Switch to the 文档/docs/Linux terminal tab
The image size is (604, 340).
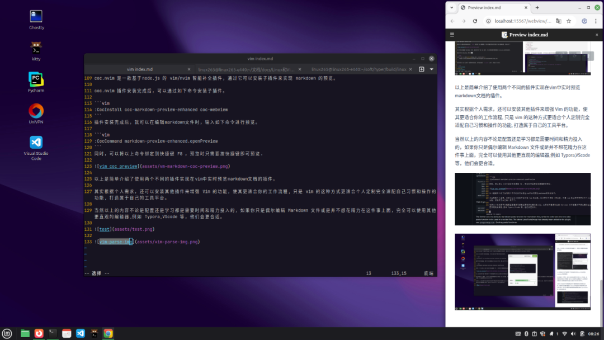(x=246, y=69)
